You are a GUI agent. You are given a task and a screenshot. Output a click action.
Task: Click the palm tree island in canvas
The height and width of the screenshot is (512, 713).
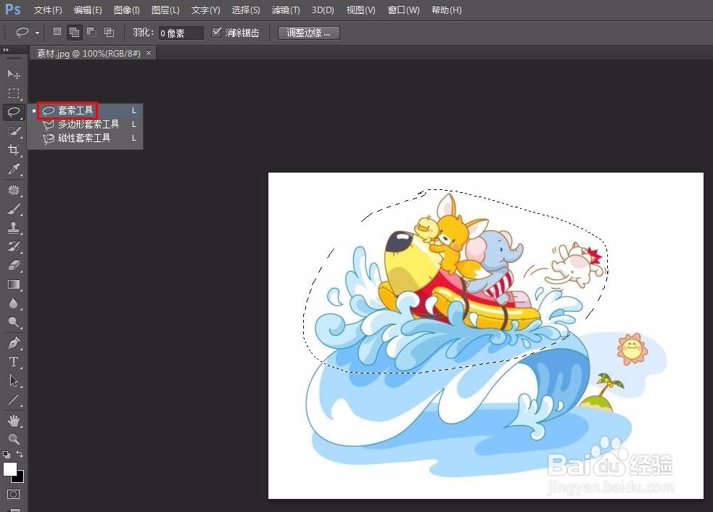coord(601,393)
